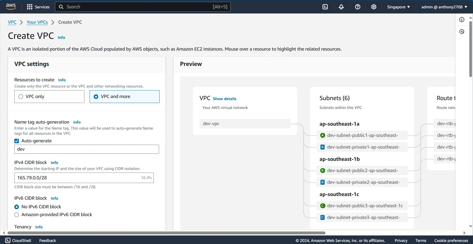Select dev-subnet-private3-ap-southeast- row

[362, 217]
